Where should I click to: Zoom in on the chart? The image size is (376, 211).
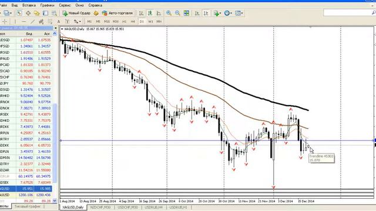pyautogui.click(x=169, y=13)
